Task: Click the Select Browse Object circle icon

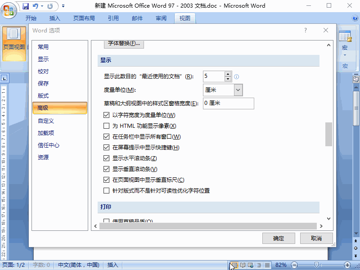Action: (x=355, y=248)
